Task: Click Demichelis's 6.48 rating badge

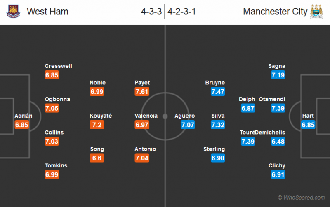Action: tap(278, 142)
